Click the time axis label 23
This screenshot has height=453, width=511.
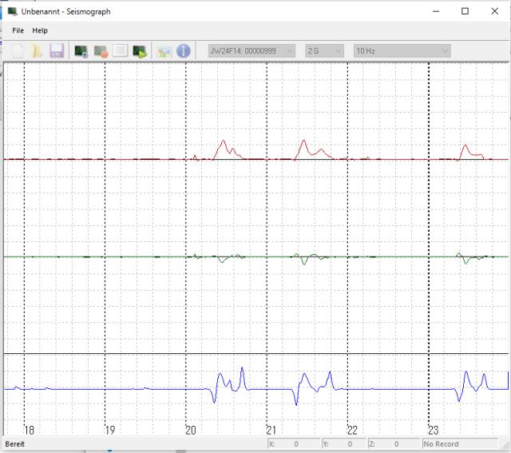434,430
